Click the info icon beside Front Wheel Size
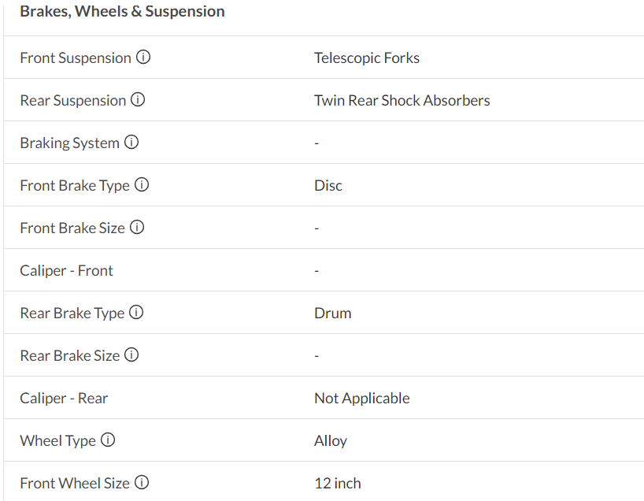The height and width of the screenshot is (501, 644). [142, 483]
